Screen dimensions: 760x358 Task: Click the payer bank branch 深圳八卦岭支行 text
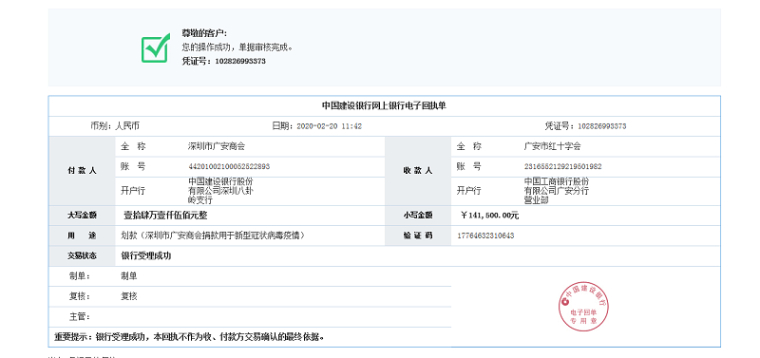221,190
